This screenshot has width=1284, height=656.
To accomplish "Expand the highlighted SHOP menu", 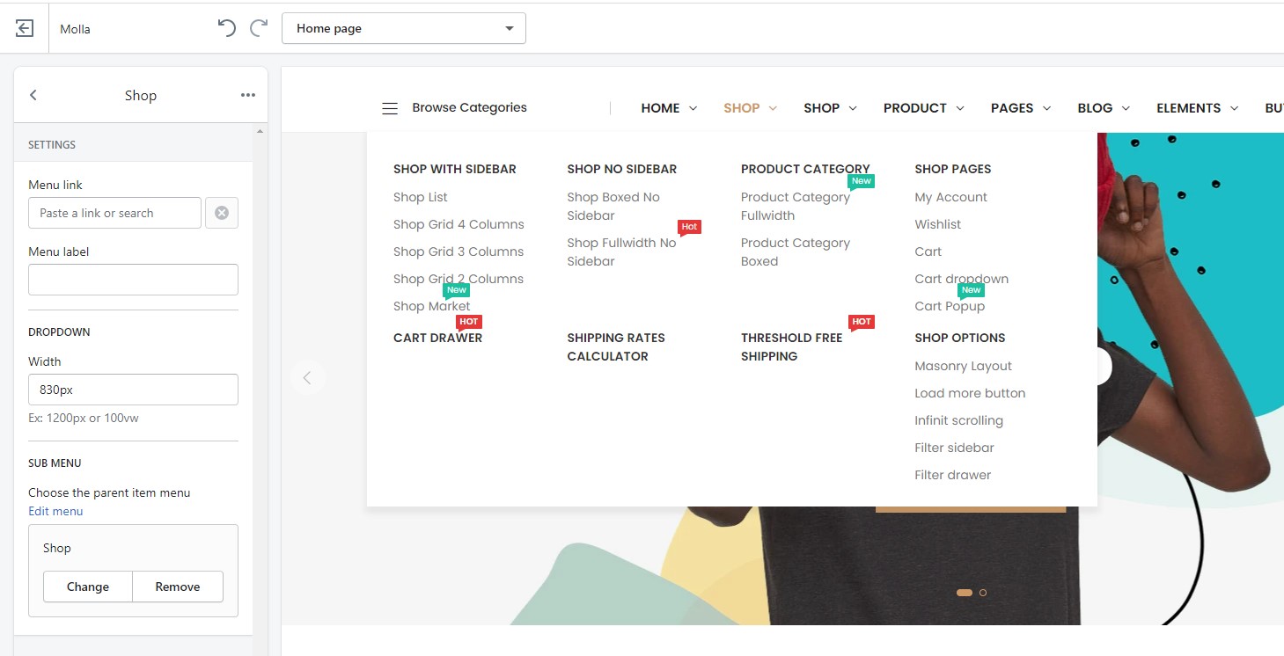I will coord(751,108).
